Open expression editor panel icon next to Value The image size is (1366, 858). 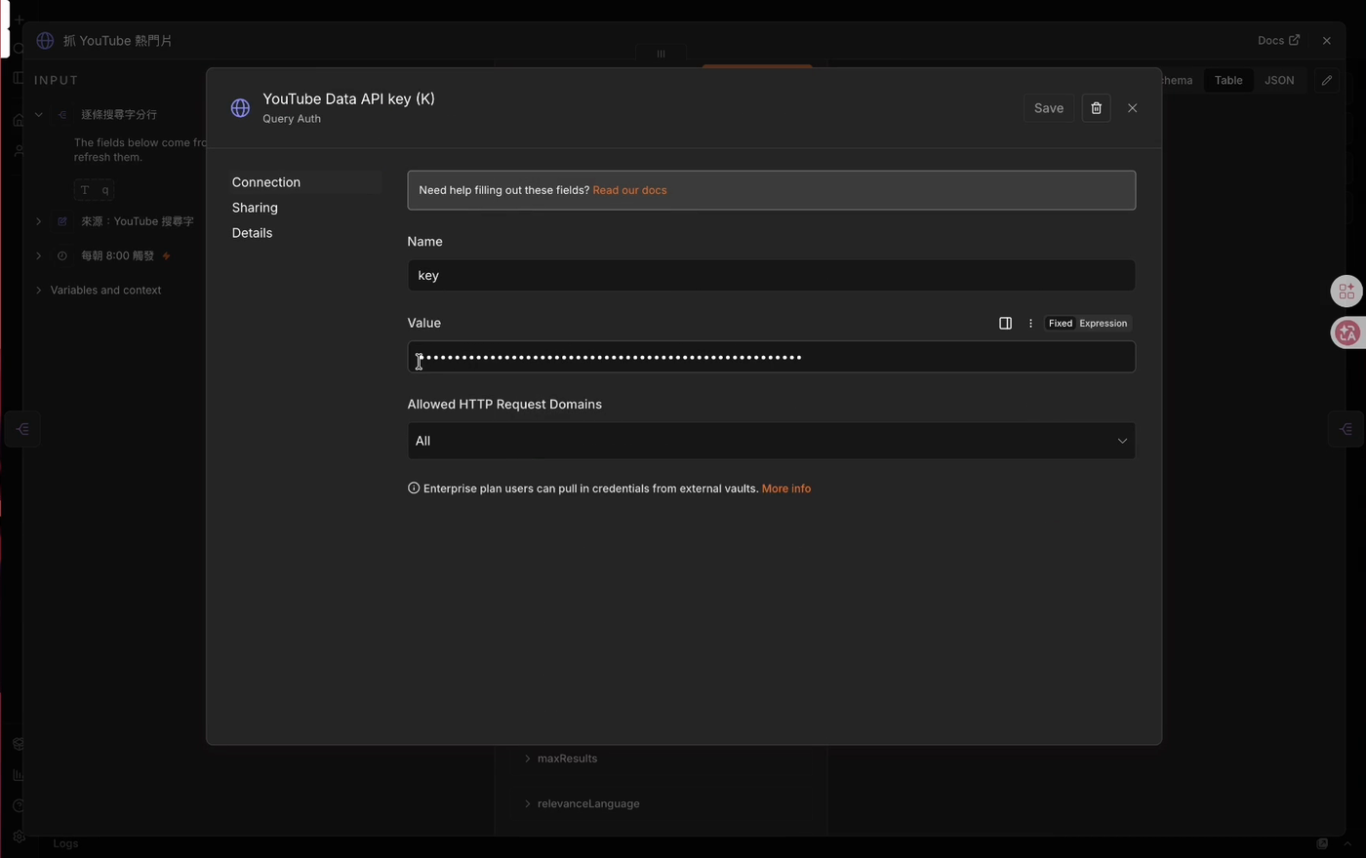[1005, 323]
